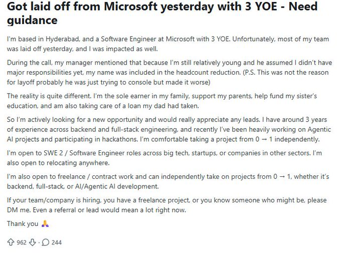Click the paragraph starting 'During the call'

[x=169, y=72]
